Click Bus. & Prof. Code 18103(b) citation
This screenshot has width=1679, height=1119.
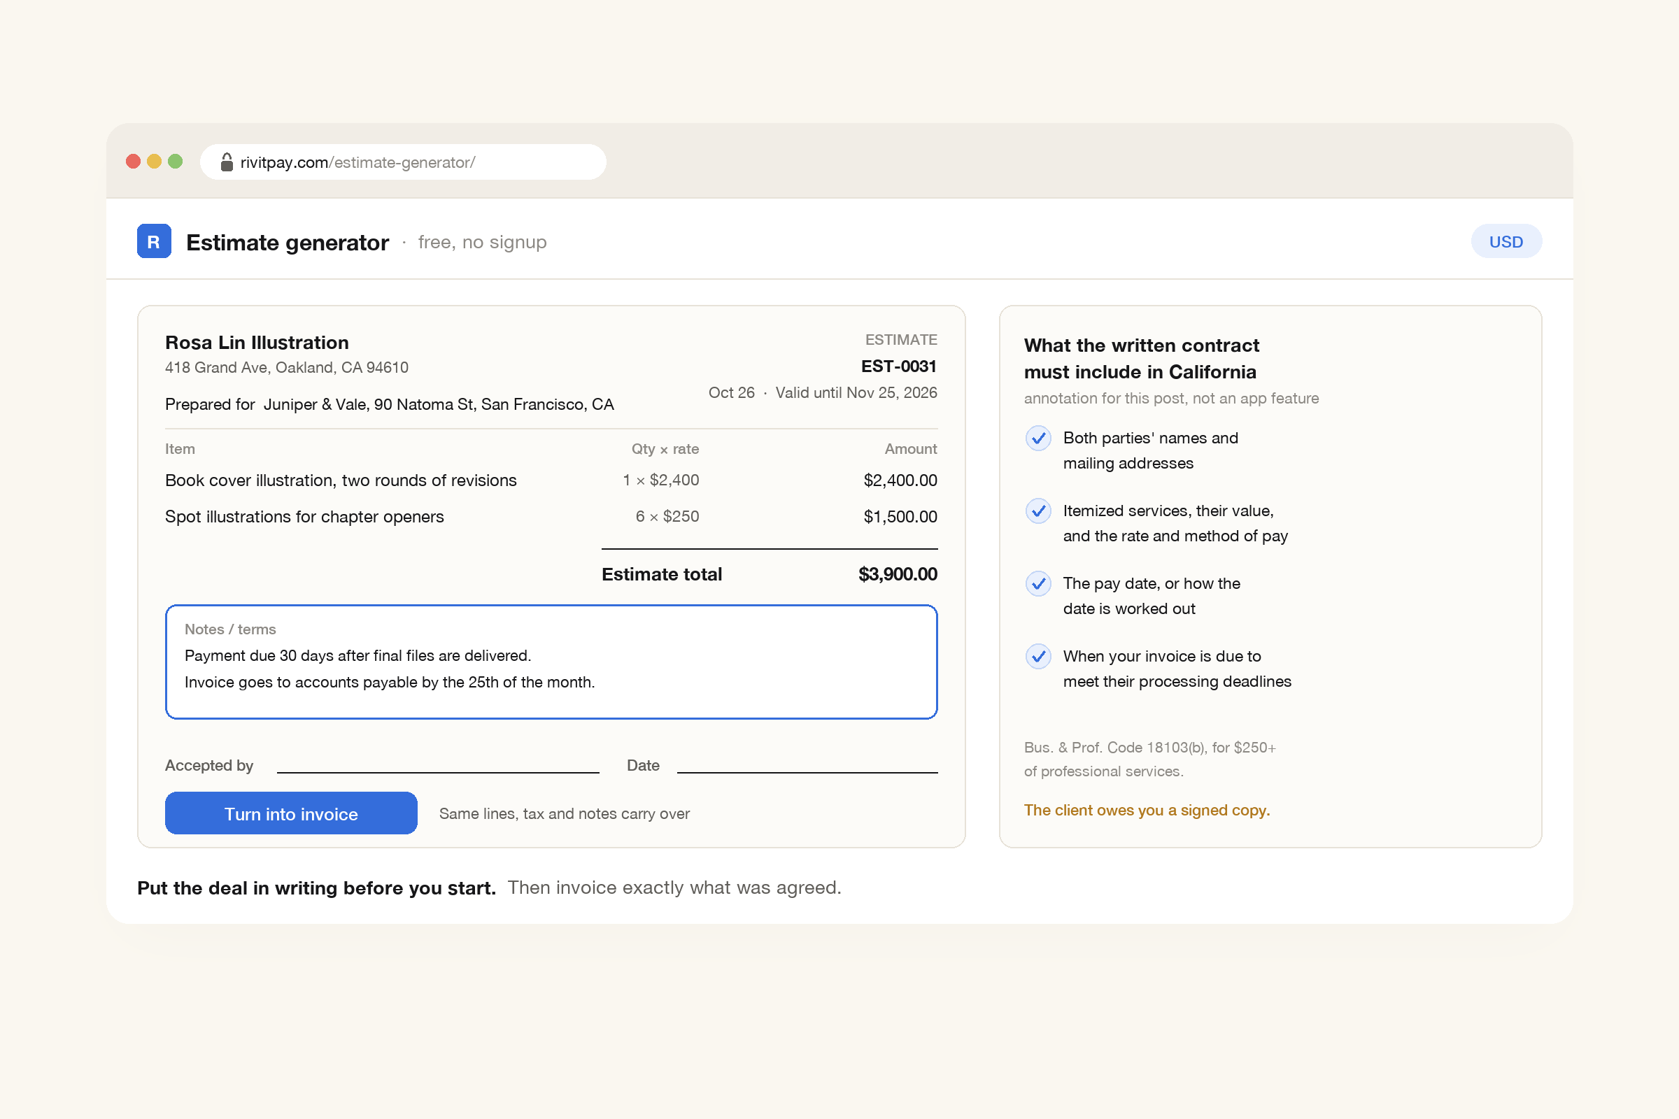1149,760
